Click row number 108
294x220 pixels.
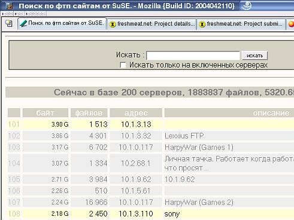coord(14,214)
